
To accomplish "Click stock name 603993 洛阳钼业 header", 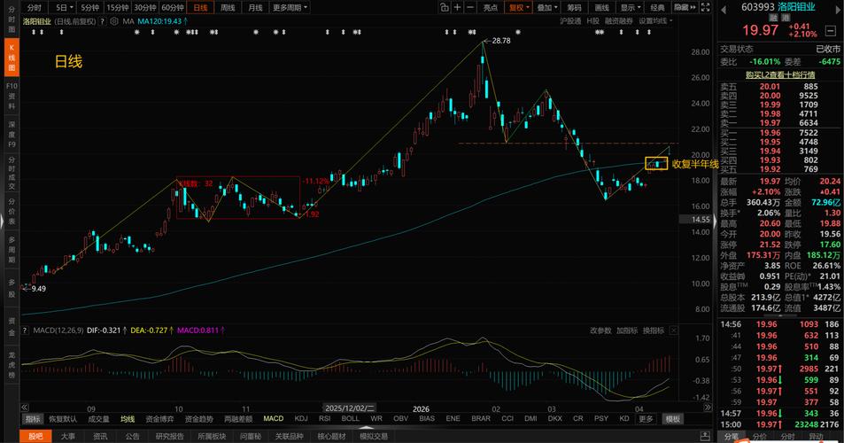I will pyautogui.click(x=778, y=7).
